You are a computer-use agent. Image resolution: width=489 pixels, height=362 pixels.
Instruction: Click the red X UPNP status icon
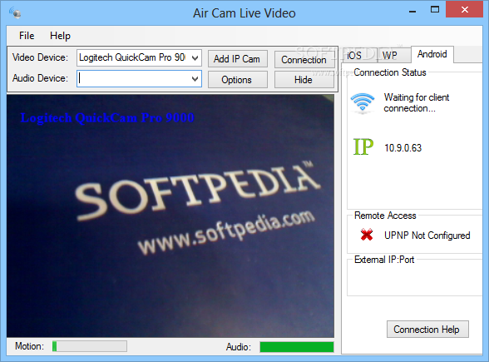367,235
